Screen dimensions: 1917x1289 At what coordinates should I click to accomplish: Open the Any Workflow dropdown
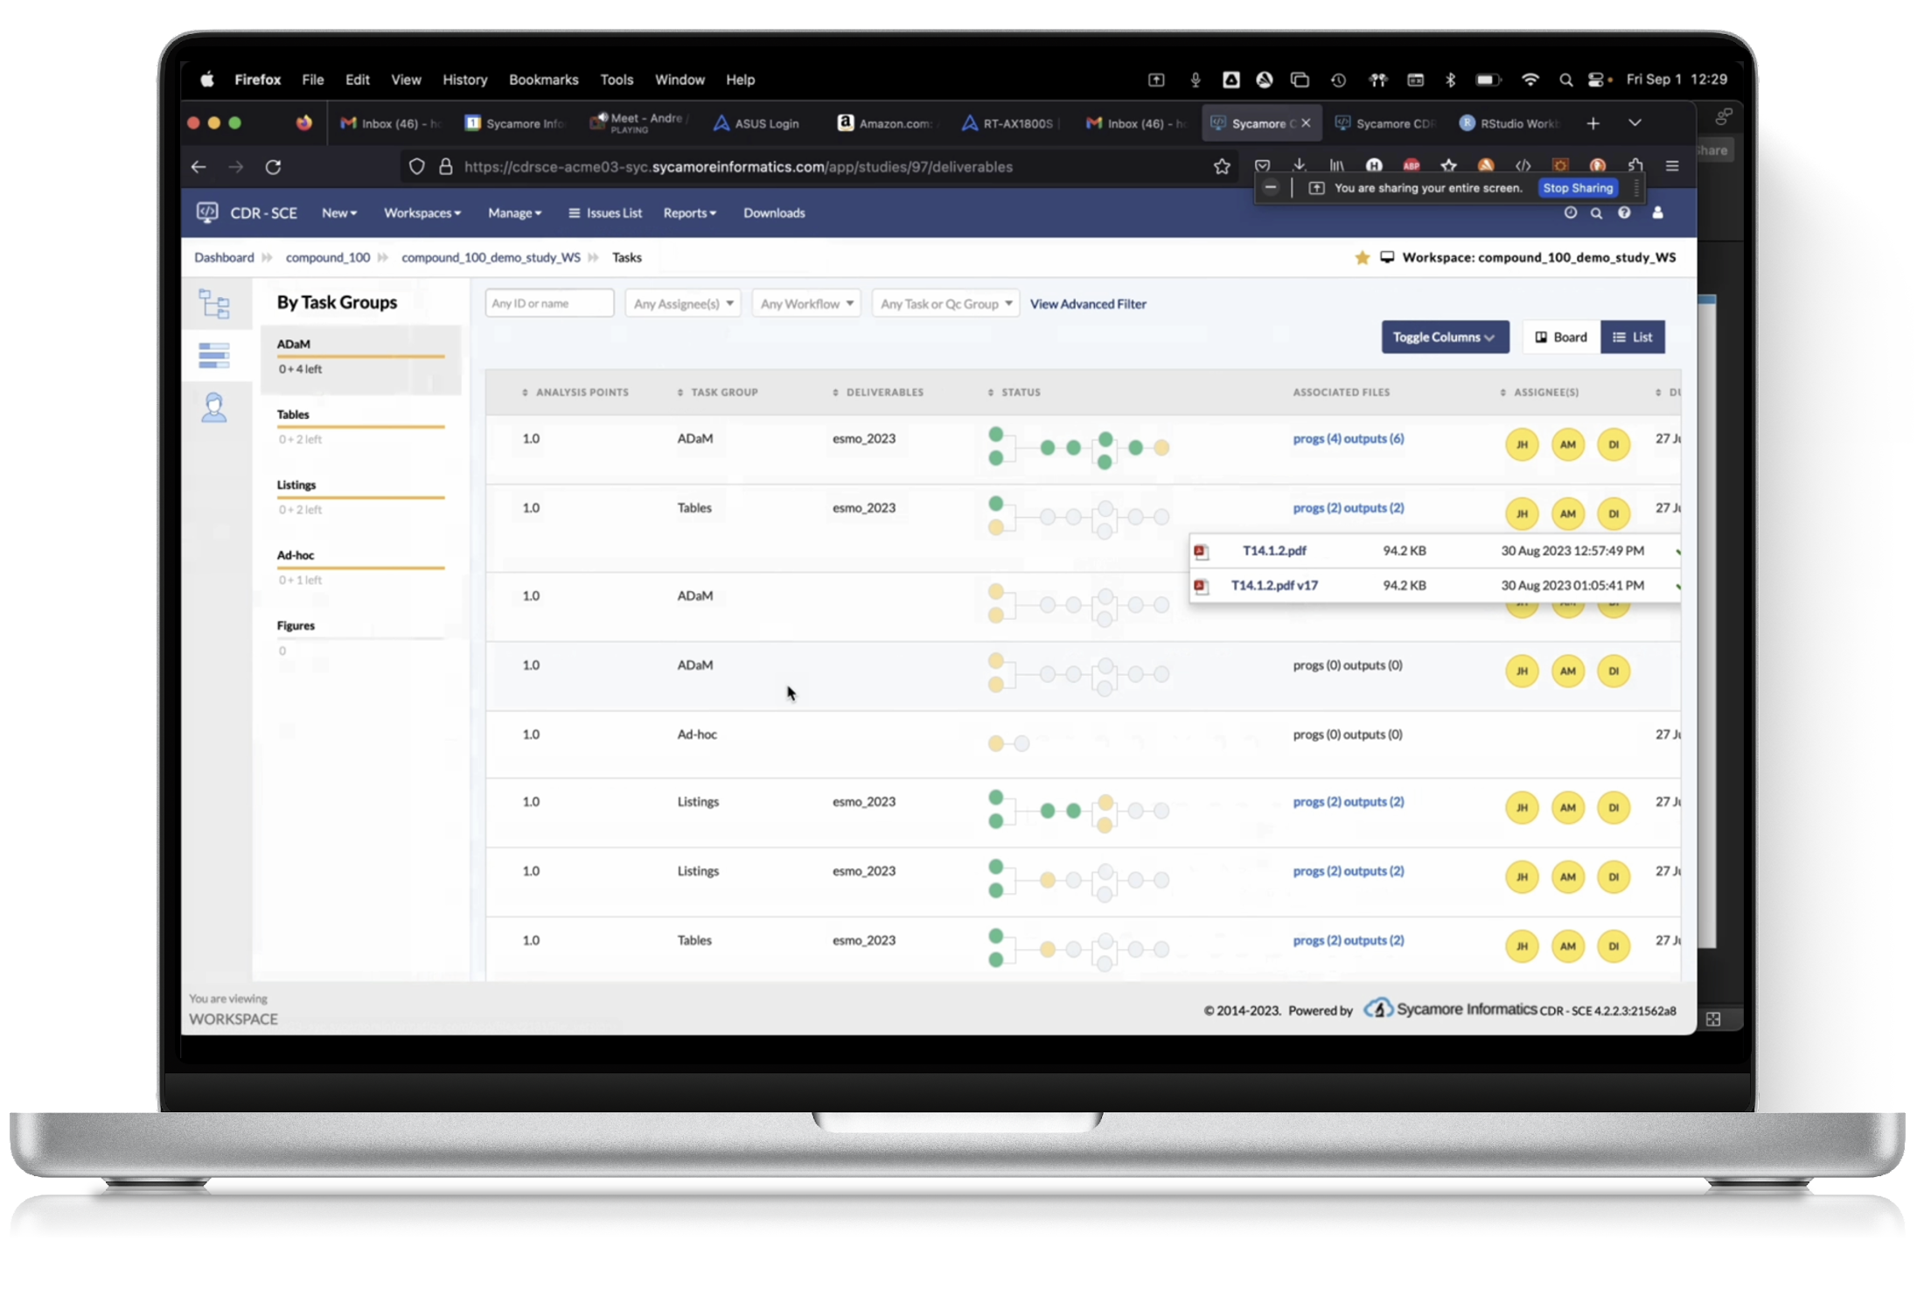point(805,303)
